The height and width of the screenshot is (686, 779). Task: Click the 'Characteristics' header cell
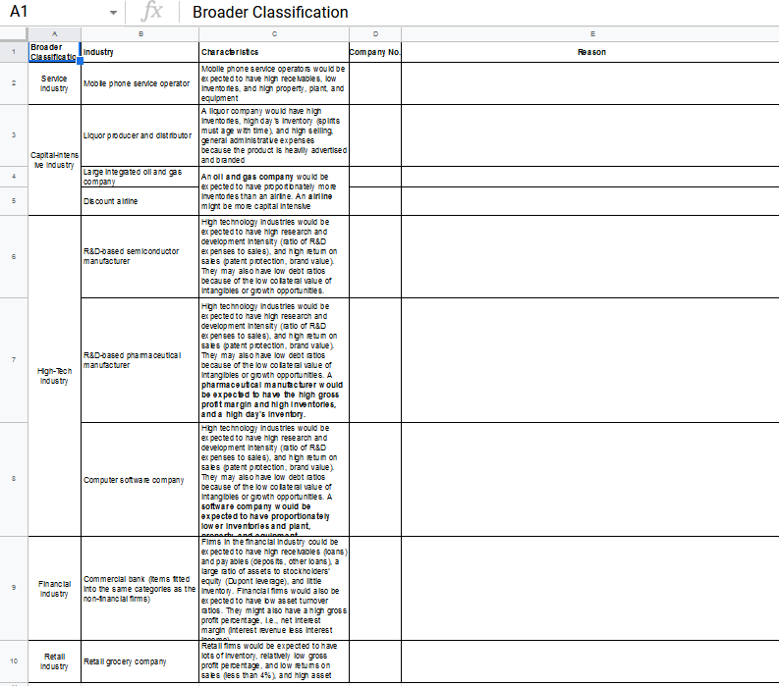(274, 52)
